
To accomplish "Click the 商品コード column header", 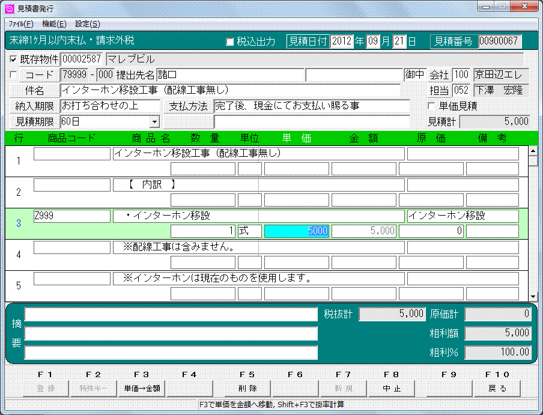I will (x=71, y=138).
